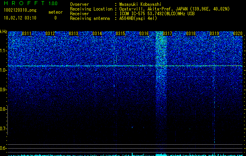Click the 0.8 kHz axis label
Screen dimensions: 246x156
pos(3,109)
